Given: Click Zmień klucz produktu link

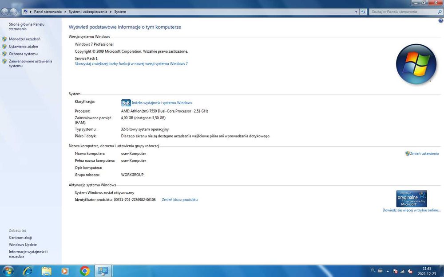Looking at the screenshot, I should (x=179, y=199).
